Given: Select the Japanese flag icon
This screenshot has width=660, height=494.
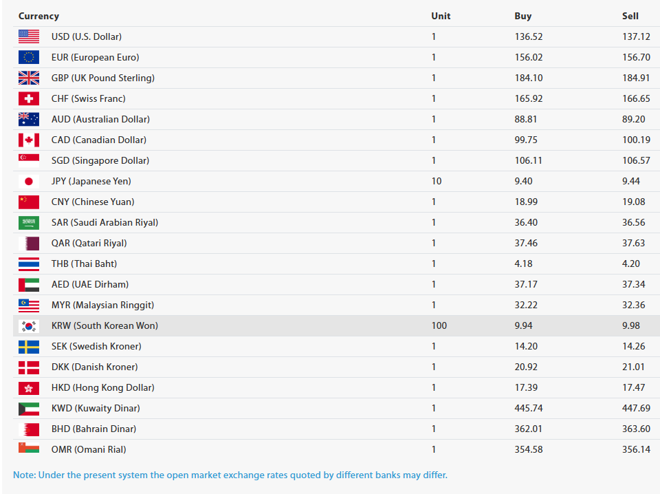Looking at the screenshot, I should (29, 181).
